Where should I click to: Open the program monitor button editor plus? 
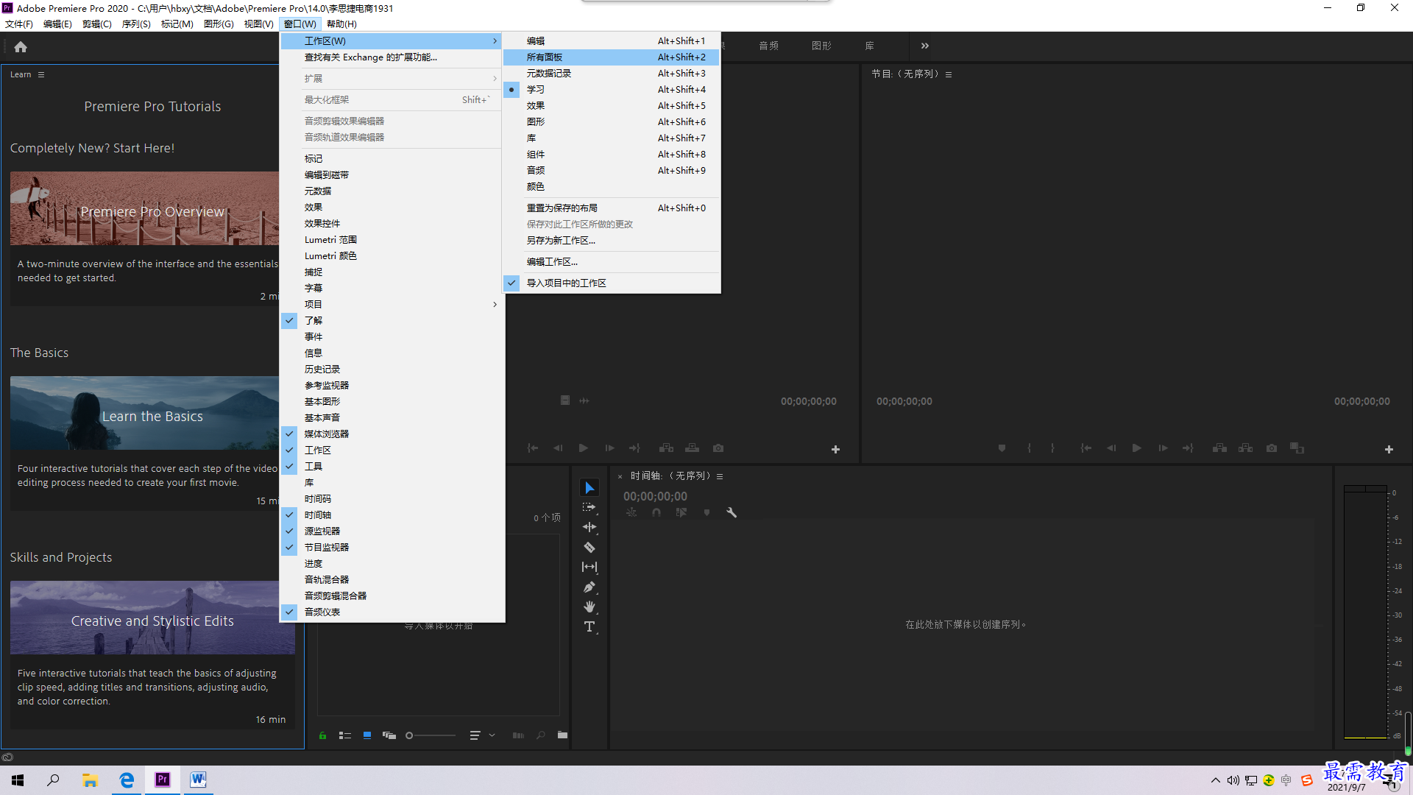point(1389,449)
